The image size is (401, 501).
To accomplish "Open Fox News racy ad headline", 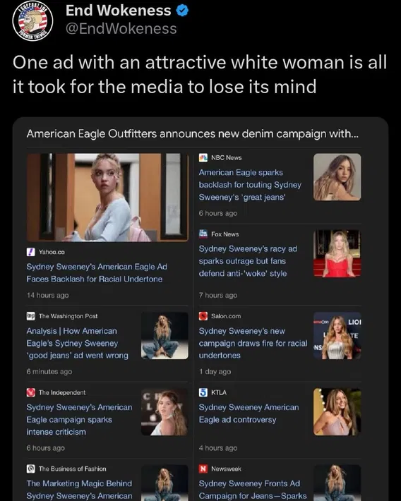I will (x=248, y=261).
